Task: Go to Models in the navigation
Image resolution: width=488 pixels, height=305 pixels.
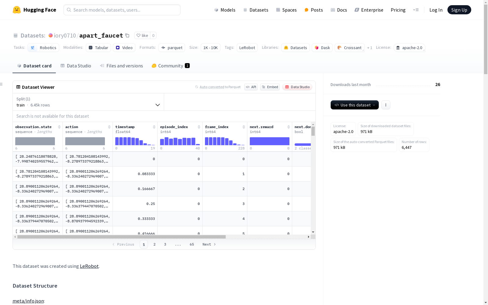Action: point(225,10)
